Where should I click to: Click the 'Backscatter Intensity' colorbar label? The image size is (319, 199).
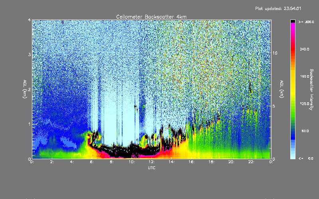coord(311,90)
